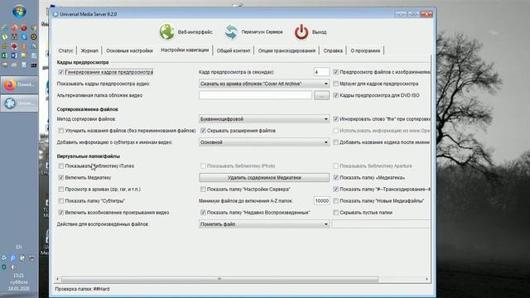Launch Skype from the quick launch icons
The image size is (530, 298).
pyautogui.click(x=24, y=36)
